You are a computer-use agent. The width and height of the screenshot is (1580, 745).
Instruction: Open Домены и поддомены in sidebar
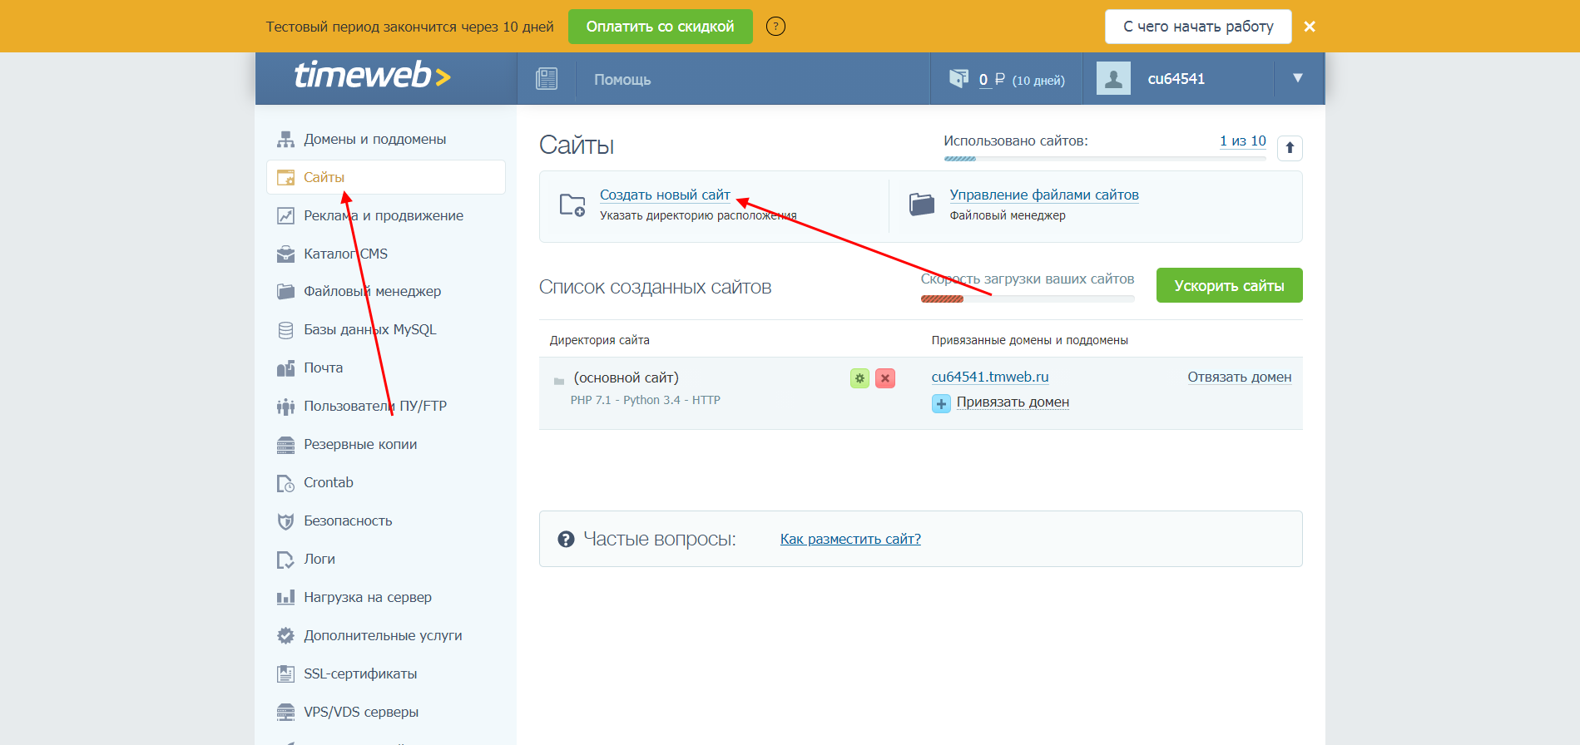point(374,139)
